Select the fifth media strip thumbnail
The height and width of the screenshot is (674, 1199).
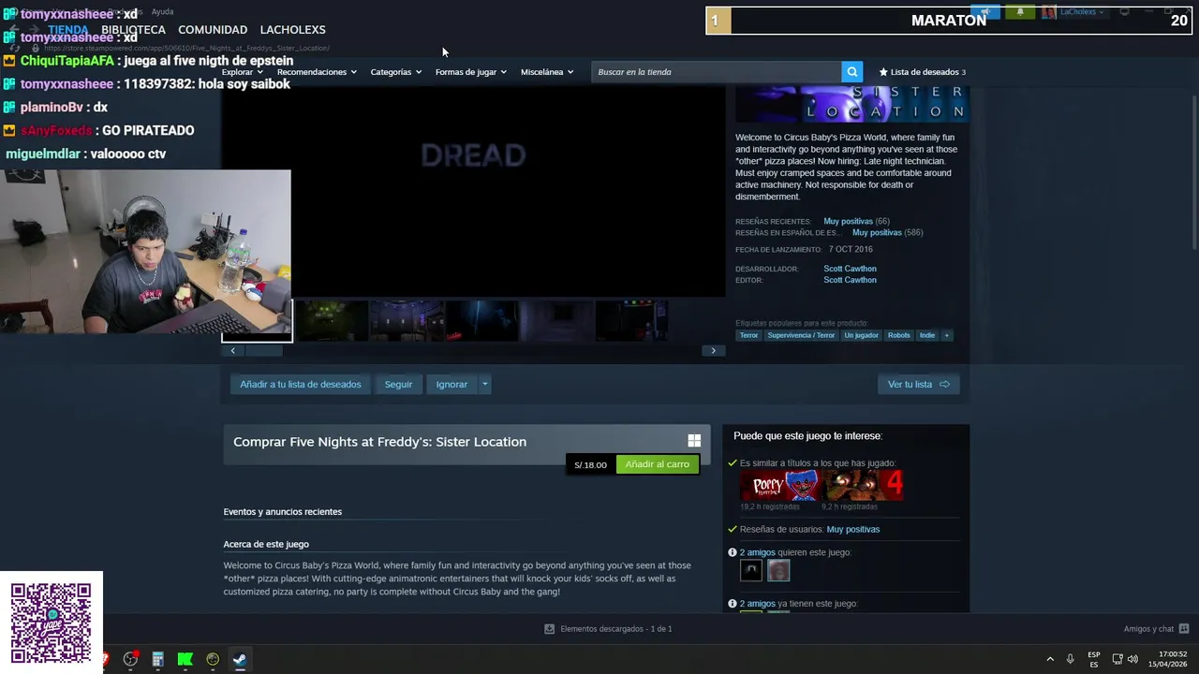point(557,321)
